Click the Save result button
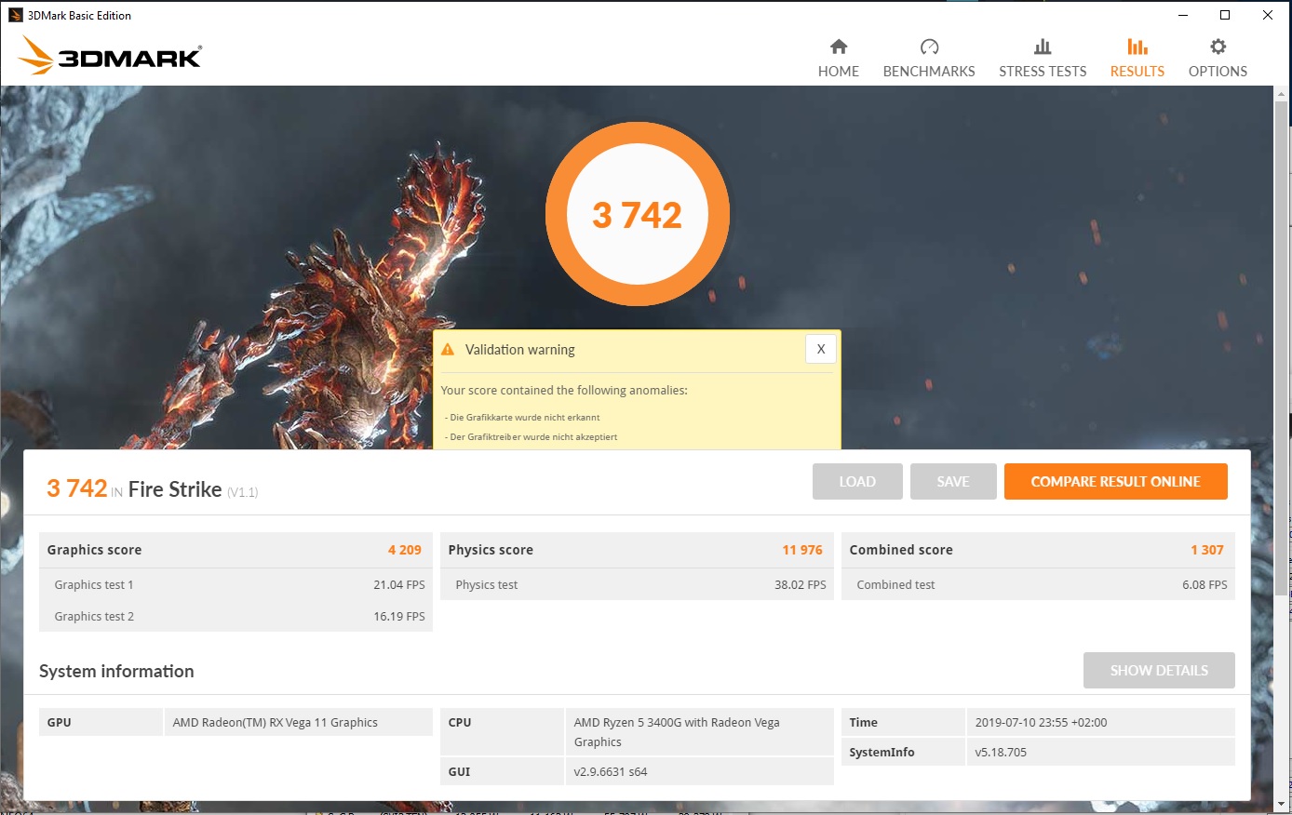 click(x=953, y=481)
